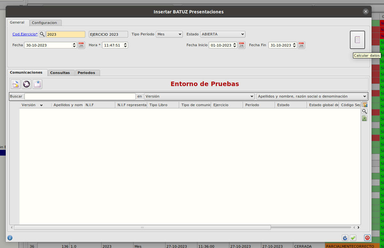The height and width of the screenshot is (248, 384).
Task: Click the Ejercicio column header
Action: pos(227,105)
